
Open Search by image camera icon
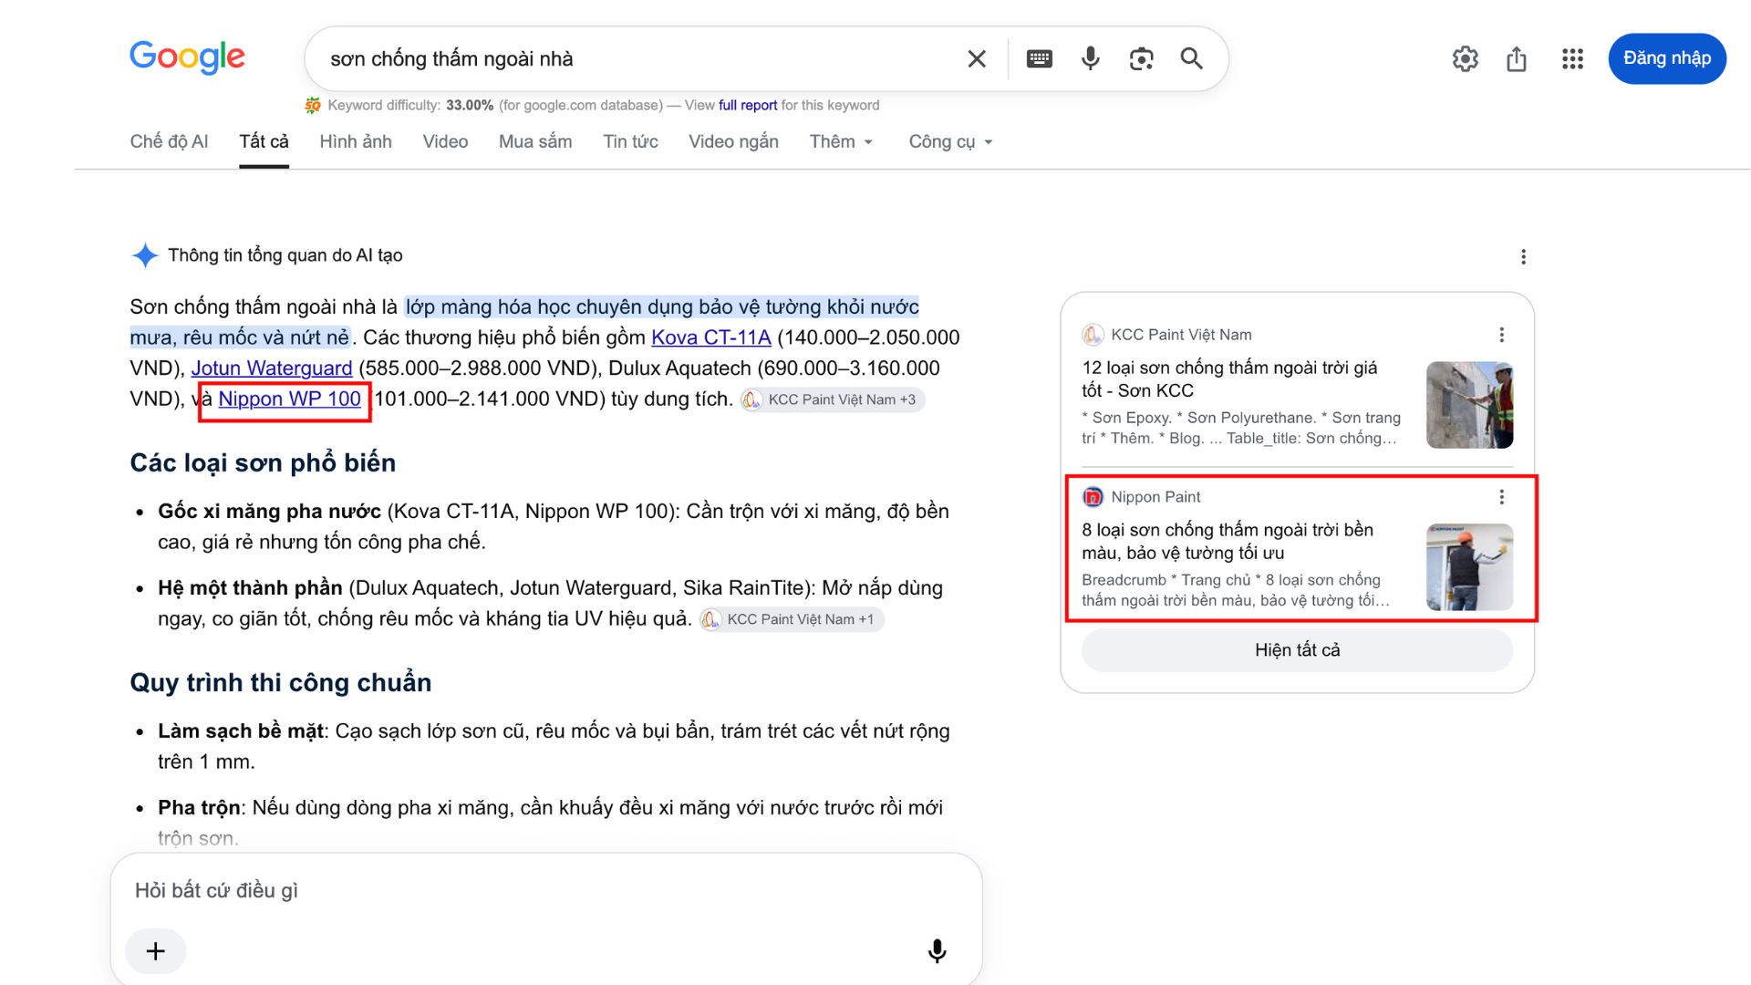click(x=1141, y=59)
